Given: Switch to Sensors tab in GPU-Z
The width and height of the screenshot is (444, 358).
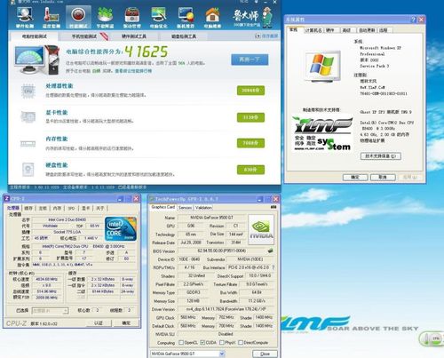Looking at the screenshot, I should tap(186, 208).
